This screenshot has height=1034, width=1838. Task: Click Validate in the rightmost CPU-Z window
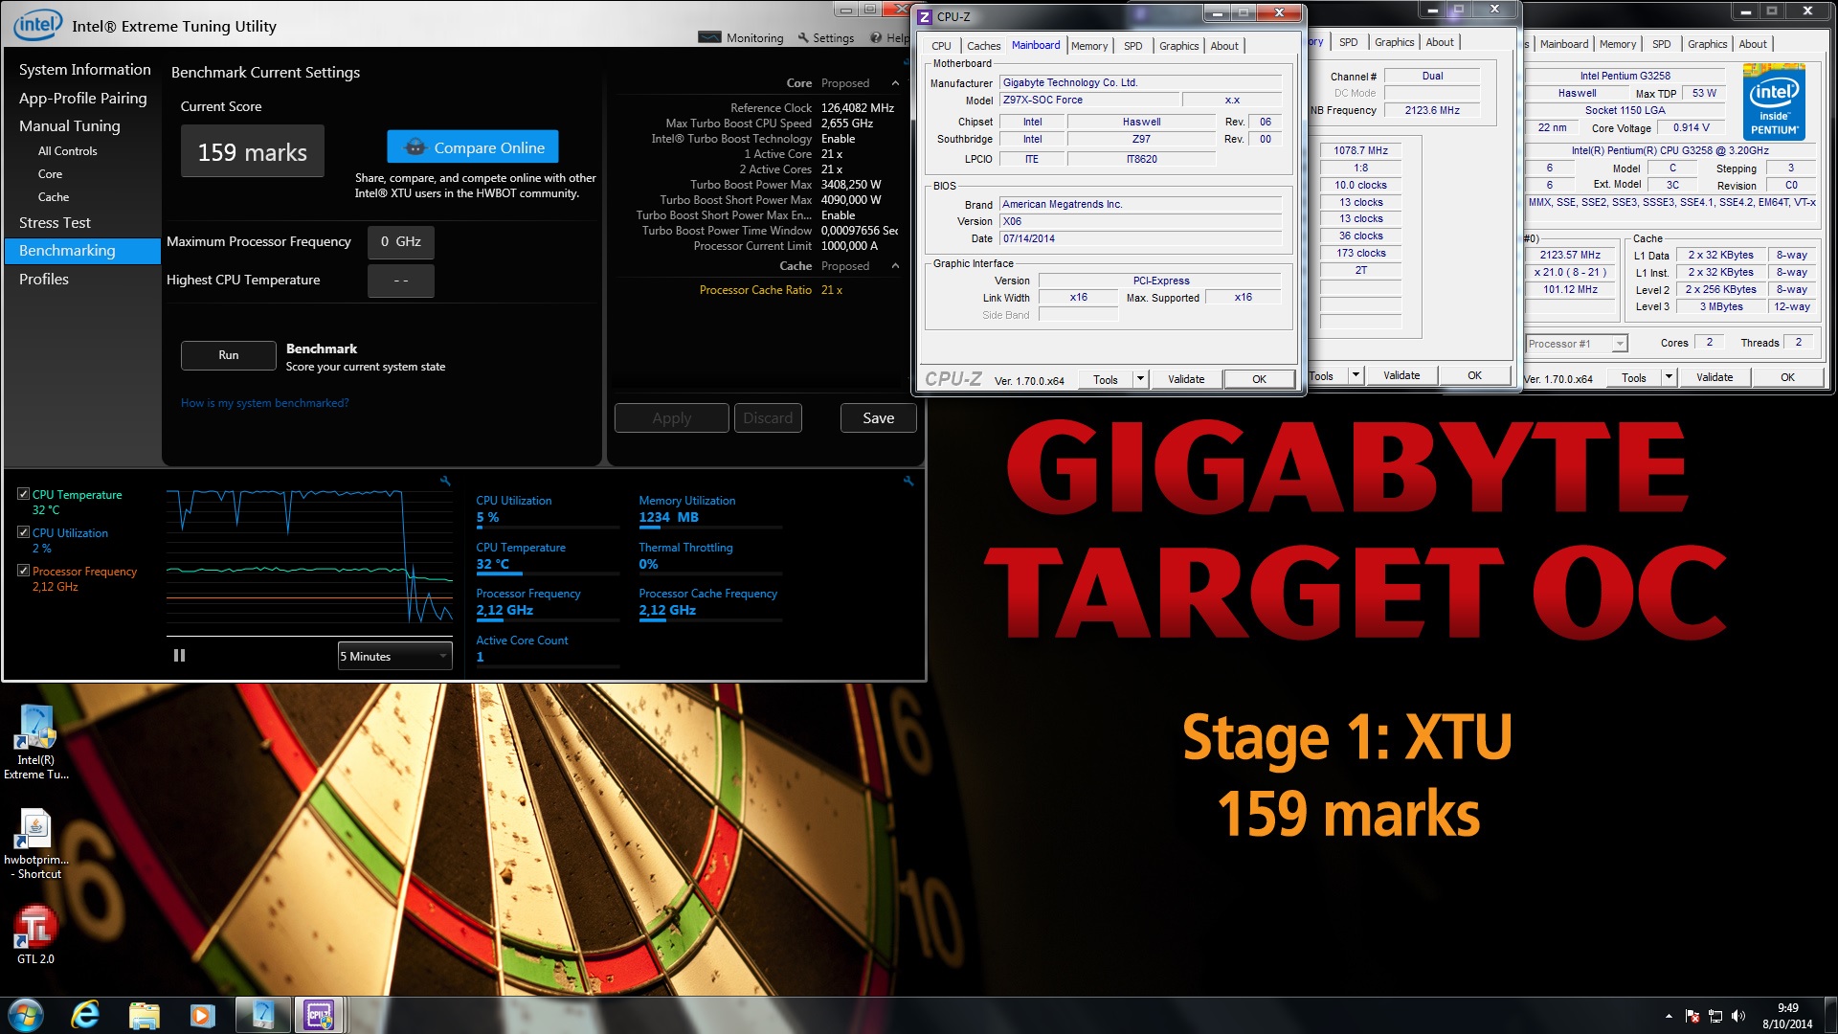(x=1715, y=377)
